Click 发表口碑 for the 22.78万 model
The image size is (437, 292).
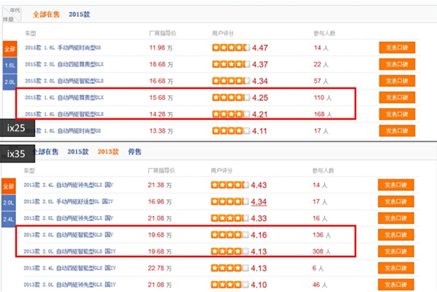point(395,268)
